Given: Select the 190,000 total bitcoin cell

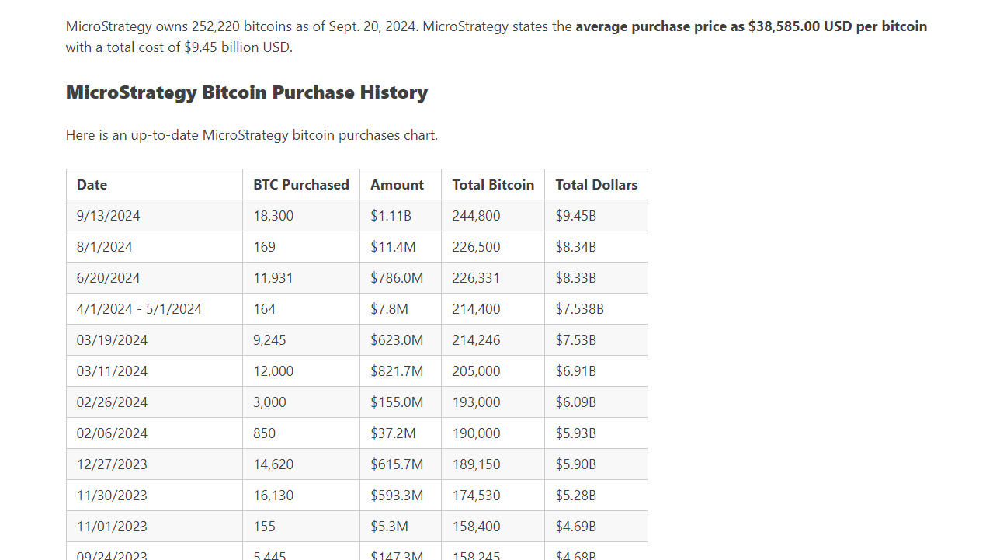Looking at the screenshot, I should pos(493,433).
